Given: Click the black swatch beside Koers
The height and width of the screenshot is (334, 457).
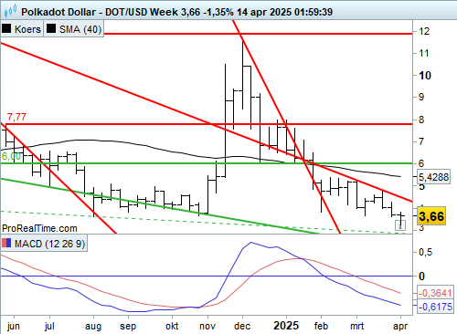Looking at the screenshot, I should pyautogui.click(x=6, y=28).
